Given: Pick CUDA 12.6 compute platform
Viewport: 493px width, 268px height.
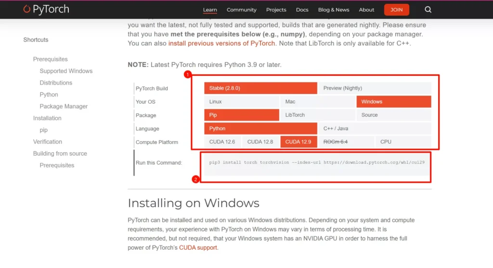Looking at the screenshot, I should [222, 142].
